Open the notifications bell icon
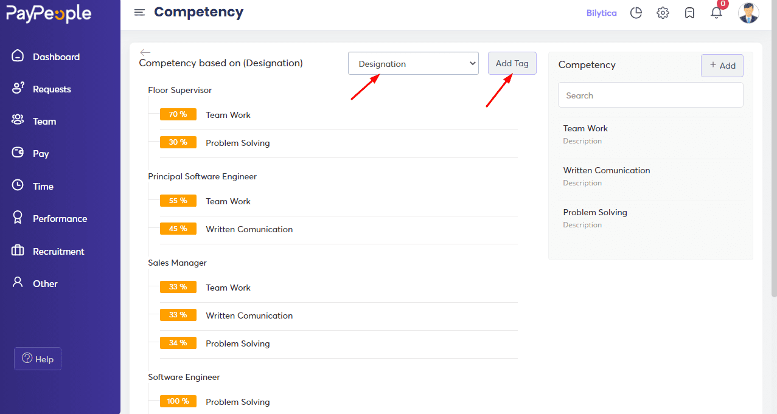The image size is (777, 414). pos(717,12)
